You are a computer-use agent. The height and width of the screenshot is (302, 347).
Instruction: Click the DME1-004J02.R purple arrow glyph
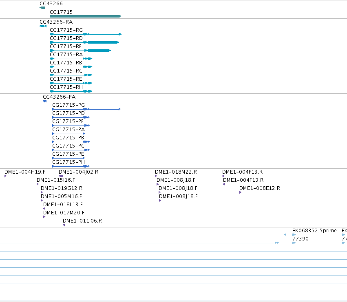[61, 176]
